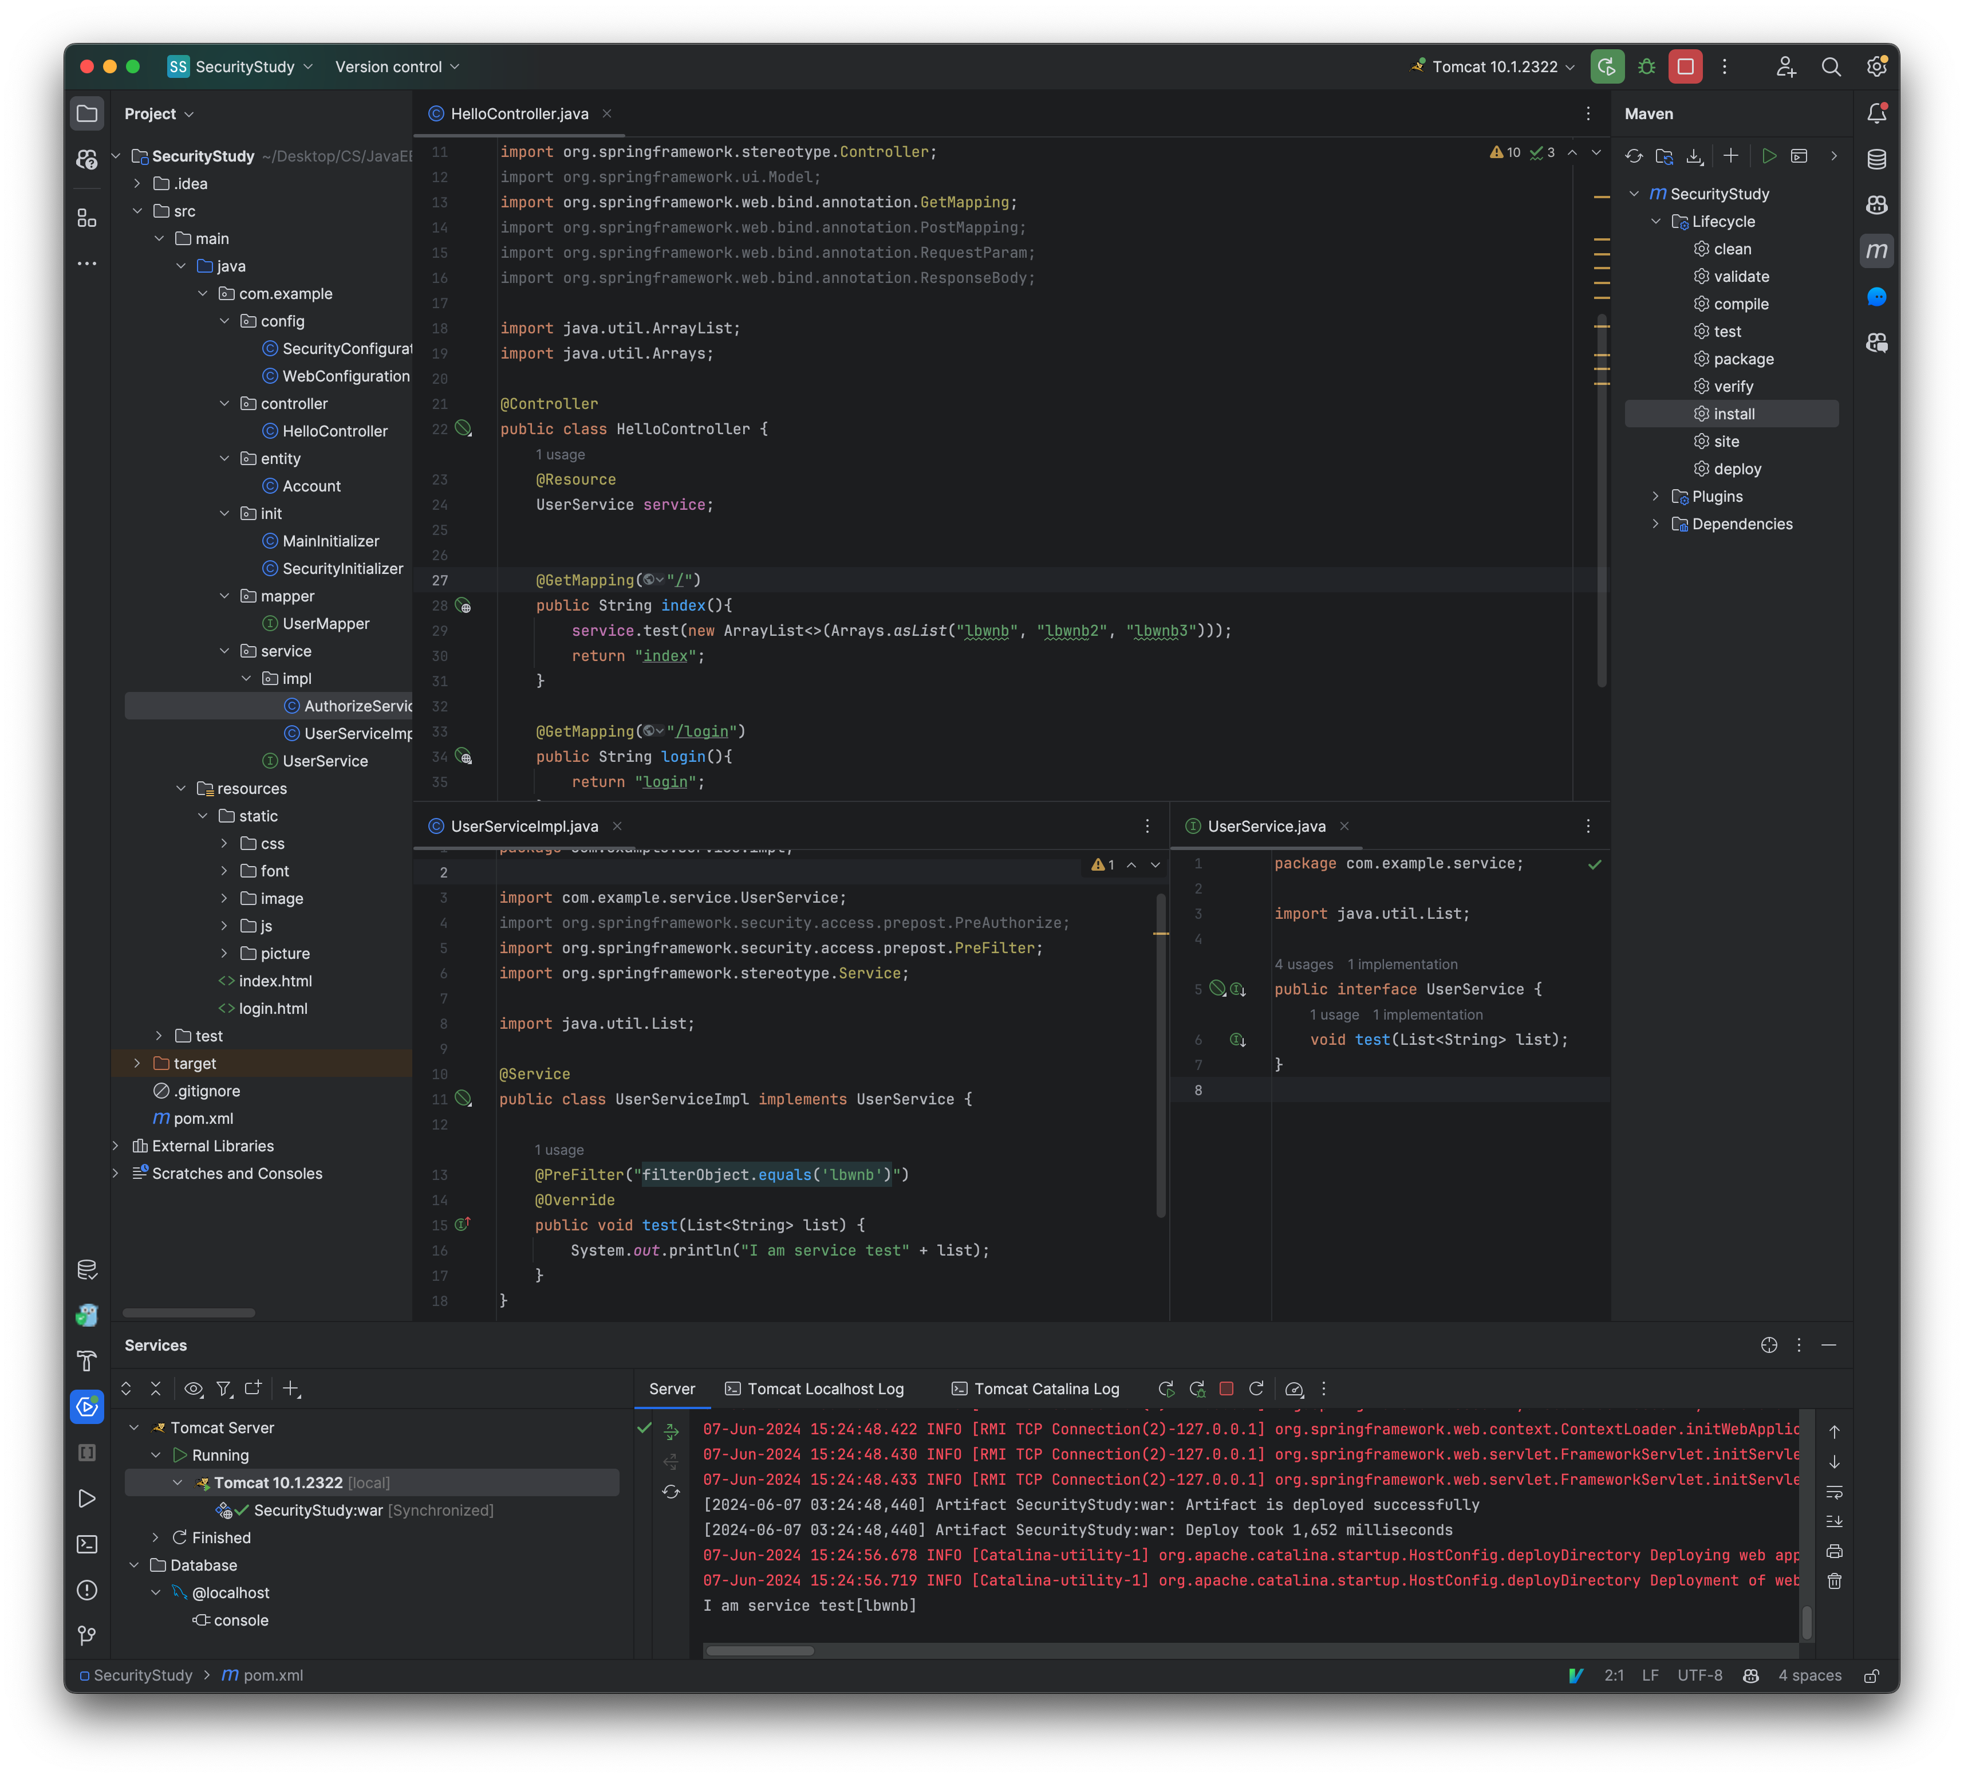
Task: Click pom.xml in the bottom breadcrumb
Action: 273,1675
